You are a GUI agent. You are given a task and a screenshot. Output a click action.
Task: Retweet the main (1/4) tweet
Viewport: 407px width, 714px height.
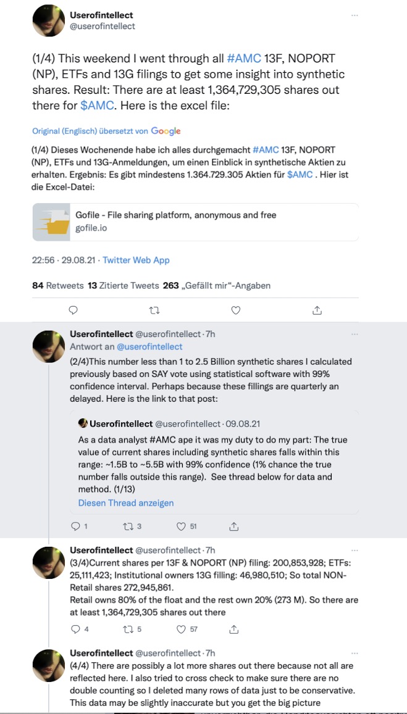(x=154, y=310)
